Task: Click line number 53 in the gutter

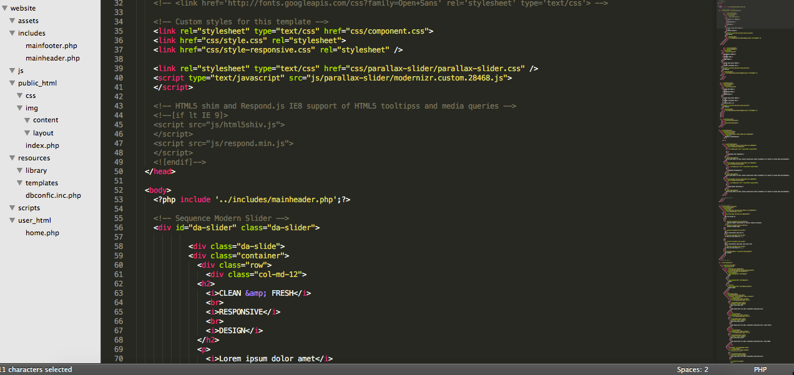Action: pos(119,200)
